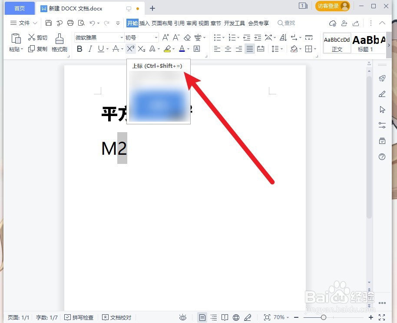
Task: Enable the 拼写检查 spell check option
Action: pos(79,317)
